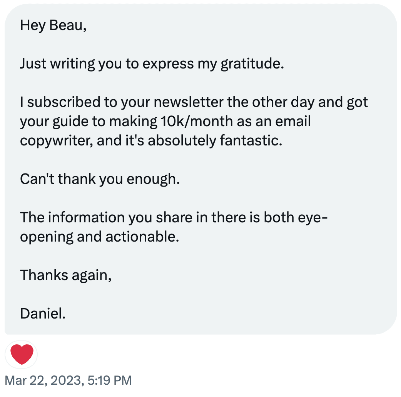Viewport: 401px width, 397px height.
Task: Select the 'Hey Beau,' greeting line
Action: point(53,25)
